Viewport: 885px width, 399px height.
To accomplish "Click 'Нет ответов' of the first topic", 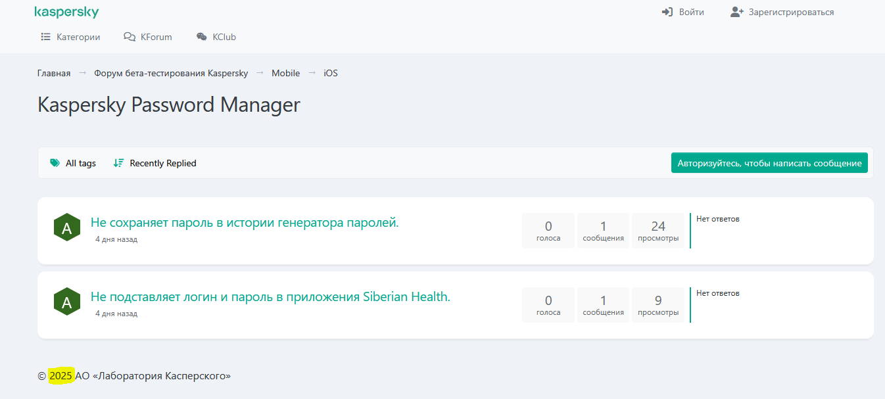I will (x=718, y=219).
